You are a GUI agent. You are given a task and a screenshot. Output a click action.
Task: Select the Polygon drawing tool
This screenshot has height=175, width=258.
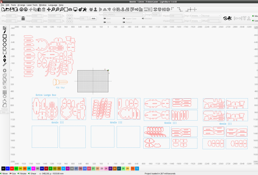pyautogui.click(x=4, y=44)
